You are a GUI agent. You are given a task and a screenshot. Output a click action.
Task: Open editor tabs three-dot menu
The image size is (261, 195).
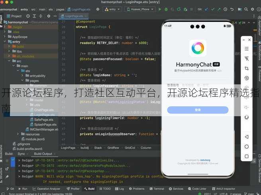[x=254, y=16]
